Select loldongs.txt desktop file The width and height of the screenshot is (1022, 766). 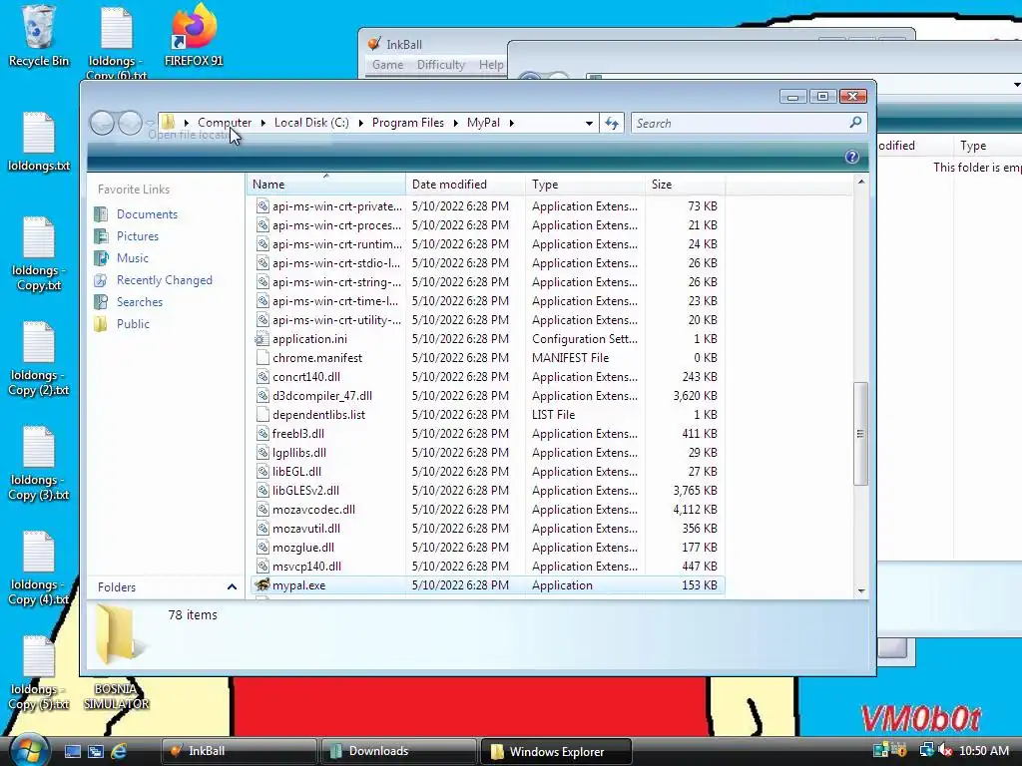point(39,142)
